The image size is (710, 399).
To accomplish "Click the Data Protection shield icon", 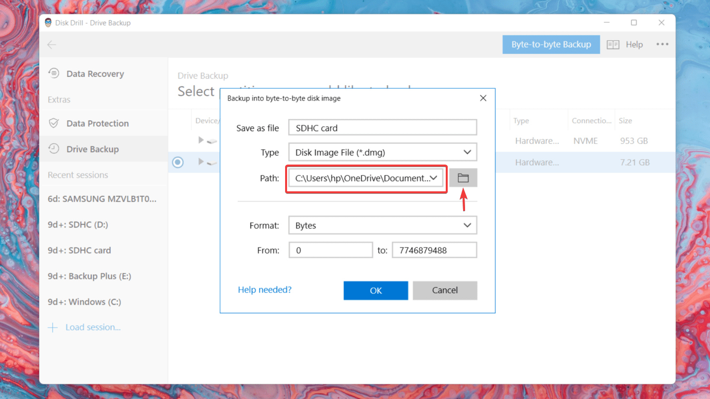I will [54, 123].
